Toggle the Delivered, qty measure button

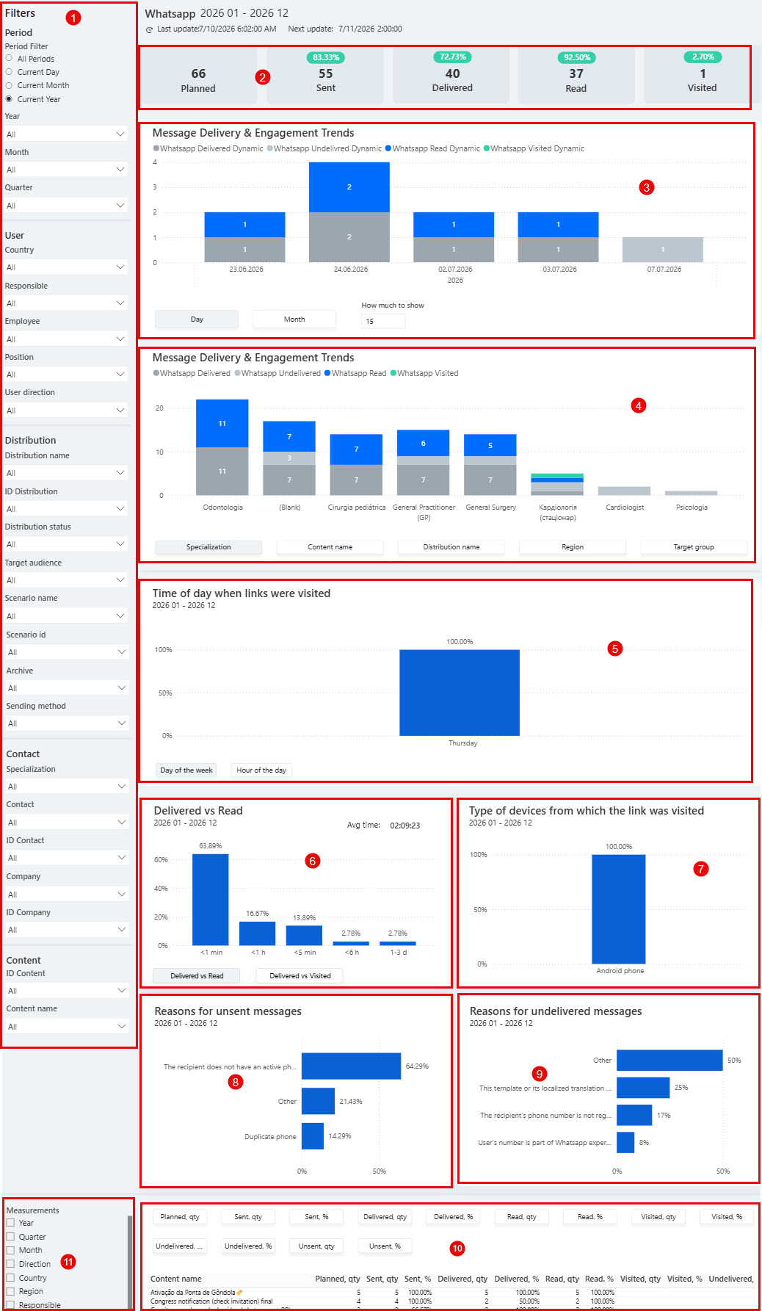pyautogui.click(x=385, y=1217)
